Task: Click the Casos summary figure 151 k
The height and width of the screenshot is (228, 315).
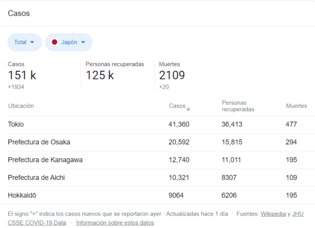Action: 22,75
